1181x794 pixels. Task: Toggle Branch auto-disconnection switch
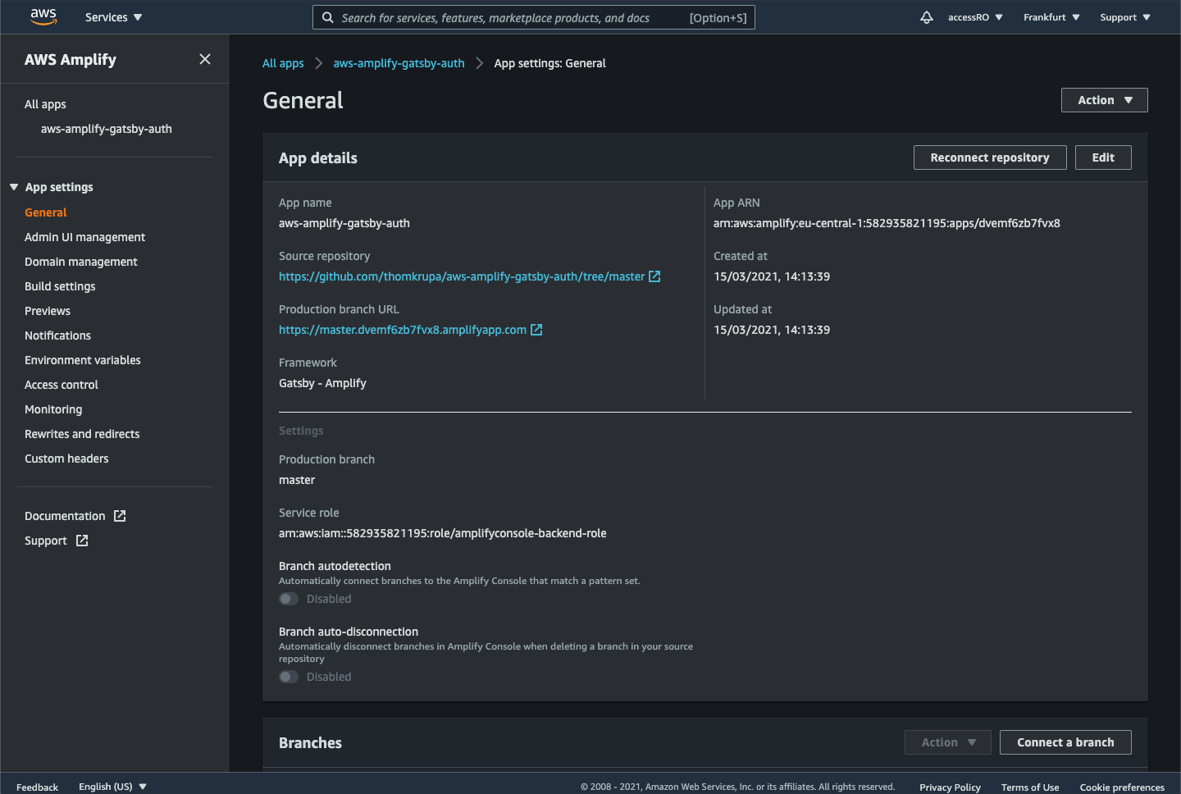tap(289, 677)
